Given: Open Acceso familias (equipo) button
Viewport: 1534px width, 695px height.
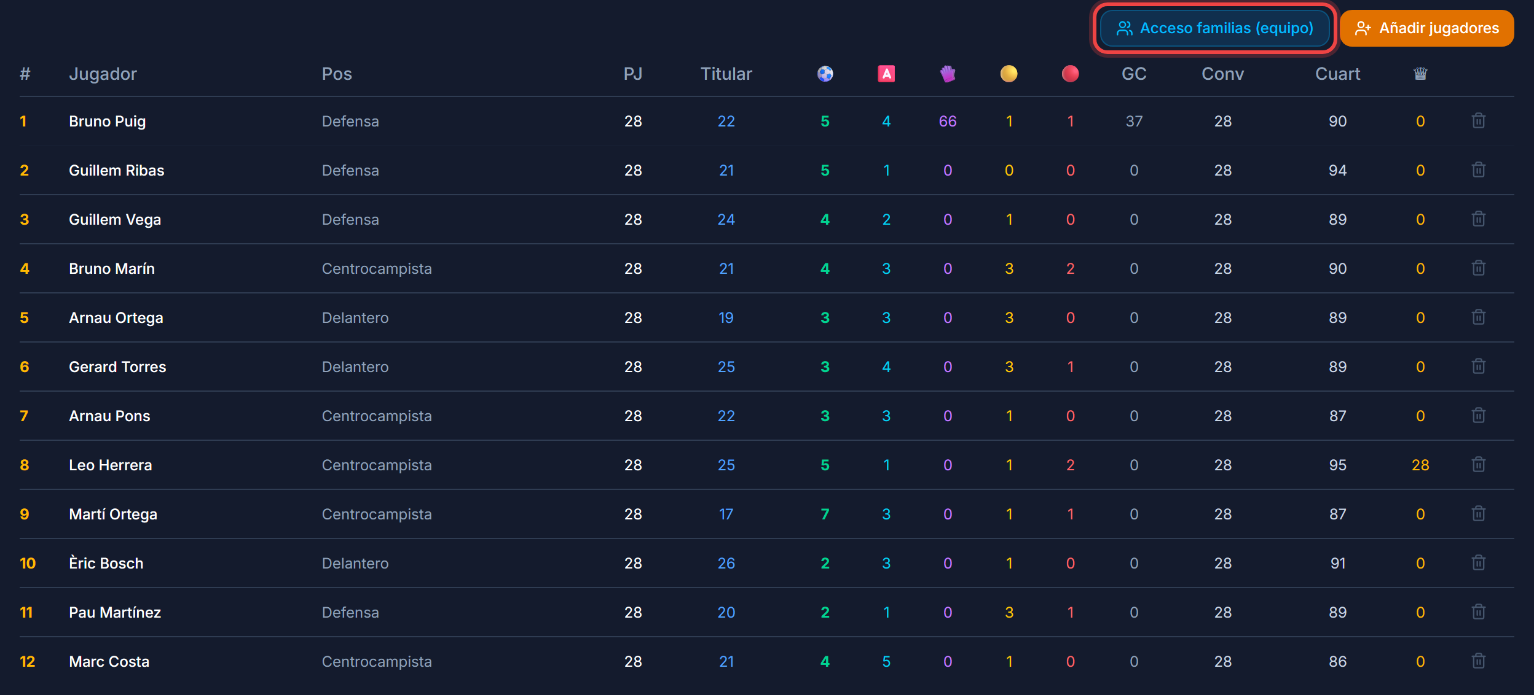Looking at the screenshot, I should click(x=1214, y=28).
